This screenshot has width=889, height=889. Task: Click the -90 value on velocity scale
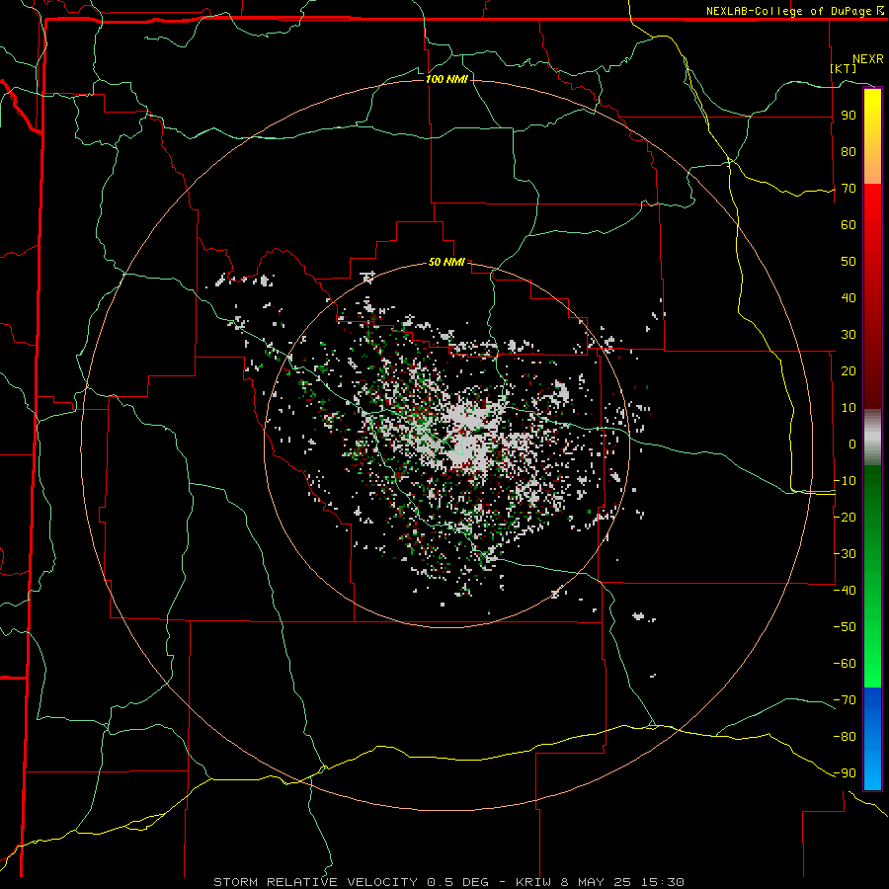pos(845,773)
